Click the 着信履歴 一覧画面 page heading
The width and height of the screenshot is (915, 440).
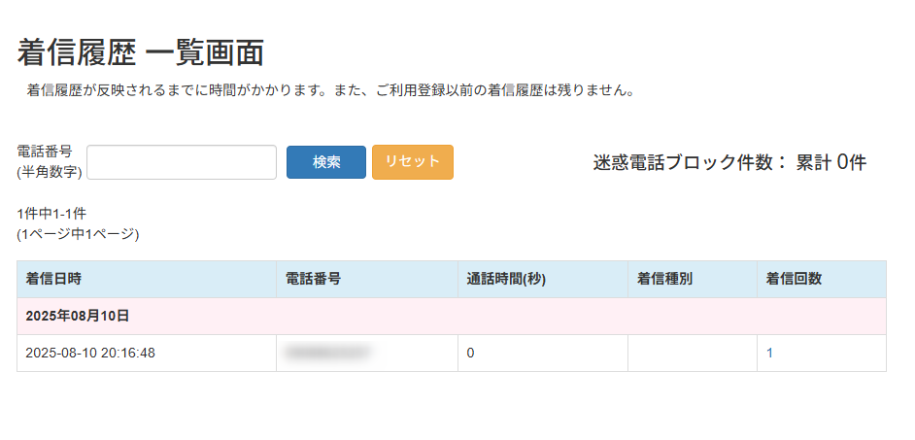[x=141, y=53]
